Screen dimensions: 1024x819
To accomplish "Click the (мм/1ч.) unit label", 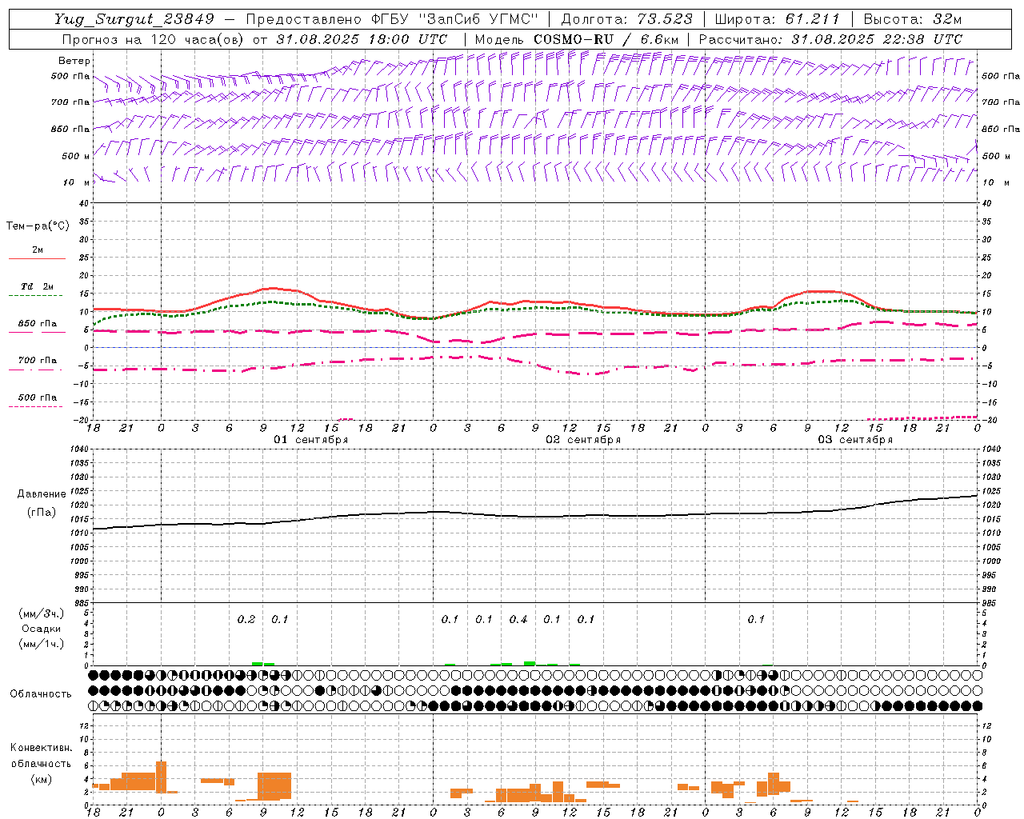I will 41,644.
